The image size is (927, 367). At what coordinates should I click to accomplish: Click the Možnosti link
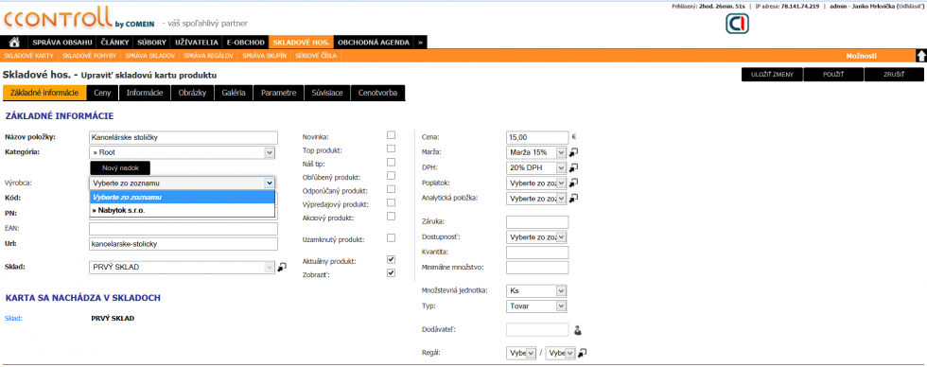[862, 56]
